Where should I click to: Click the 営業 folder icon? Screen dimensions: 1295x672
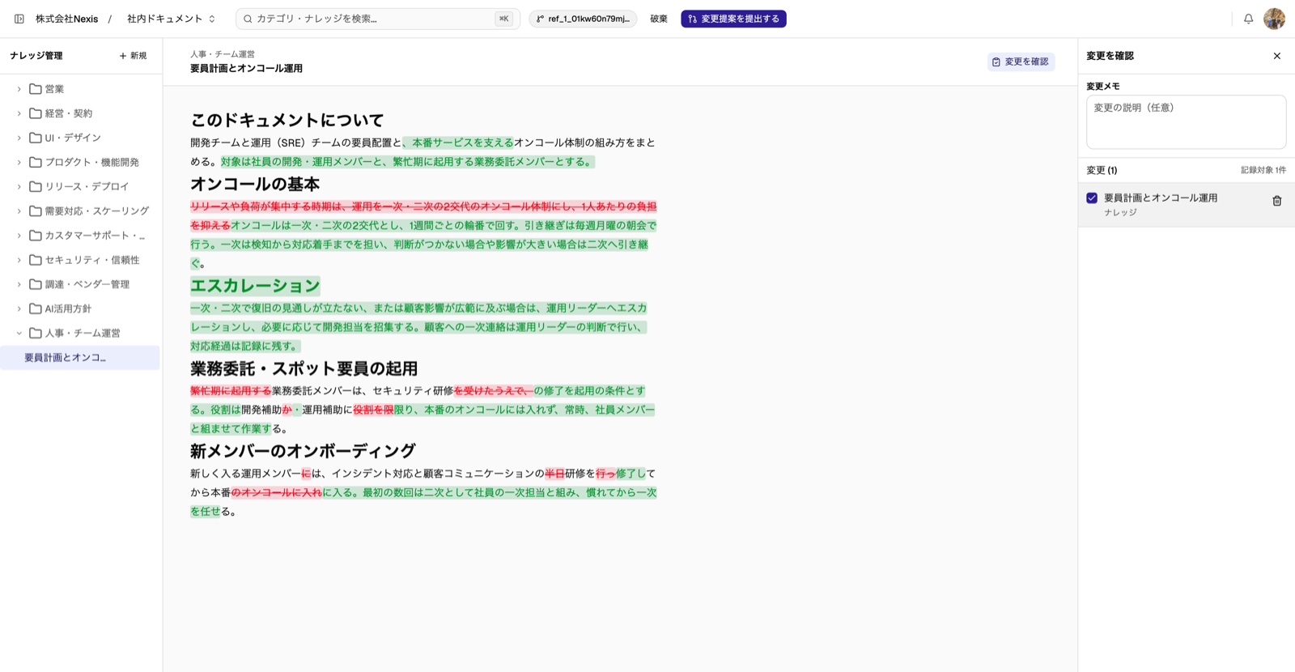coord(36,89)
